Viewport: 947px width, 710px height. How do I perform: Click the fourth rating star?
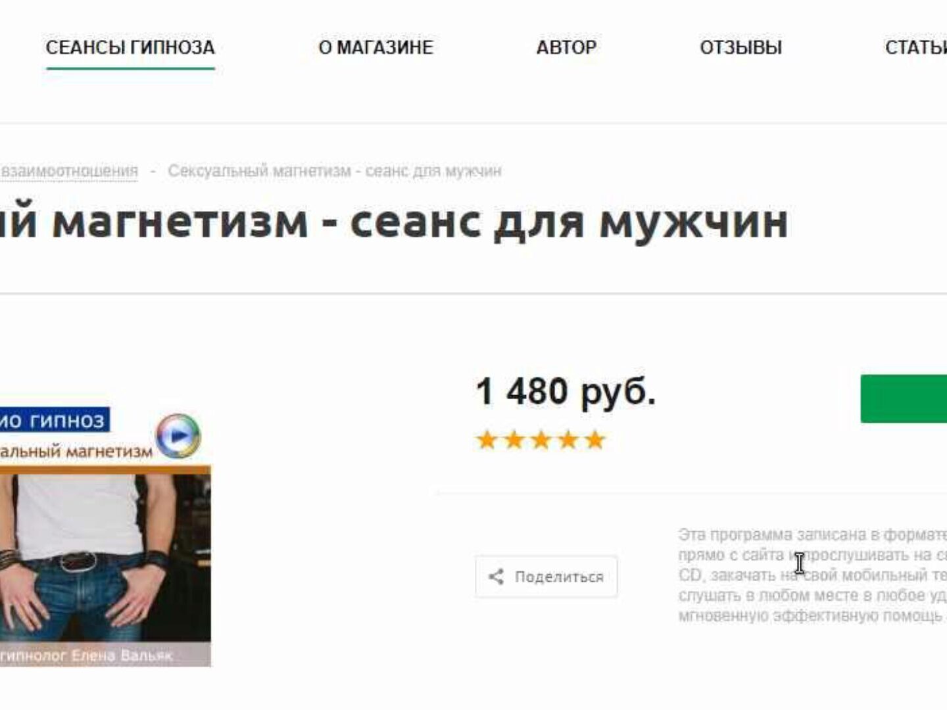(x=568, y=440)
